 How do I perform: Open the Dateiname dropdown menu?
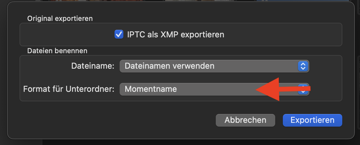pyautogui.click(x=214, y=66)
